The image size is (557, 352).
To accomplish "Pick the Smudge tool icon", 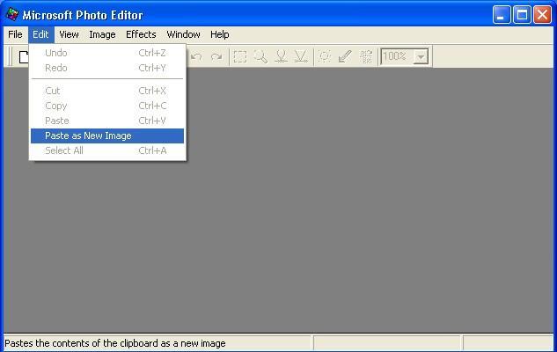I will click(x=281, y=56).
